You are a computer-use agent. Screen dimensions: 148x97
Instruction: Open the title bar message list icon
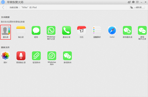pos(137,2)
